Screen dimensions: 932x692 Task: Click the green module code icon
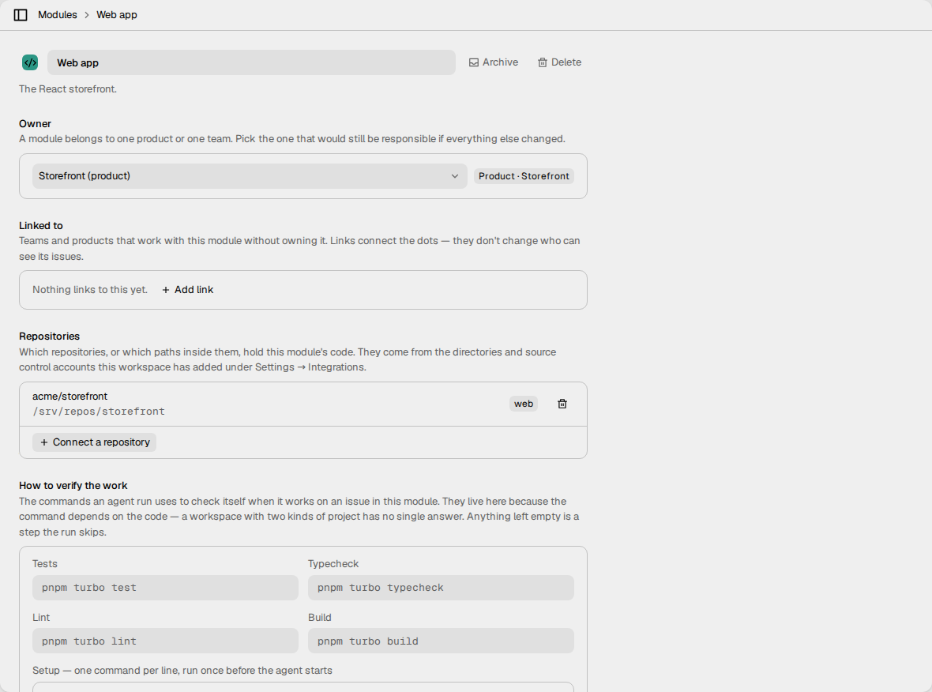click(x=30, y=62)
